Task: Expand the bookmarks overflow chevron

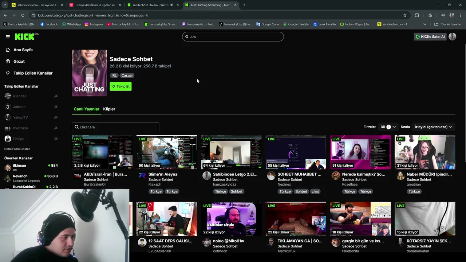Action: pyautogui.click(x=424, y=24)
